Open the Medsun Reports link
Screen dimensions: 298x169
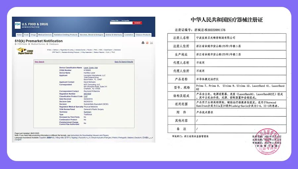tap(99, 52)
